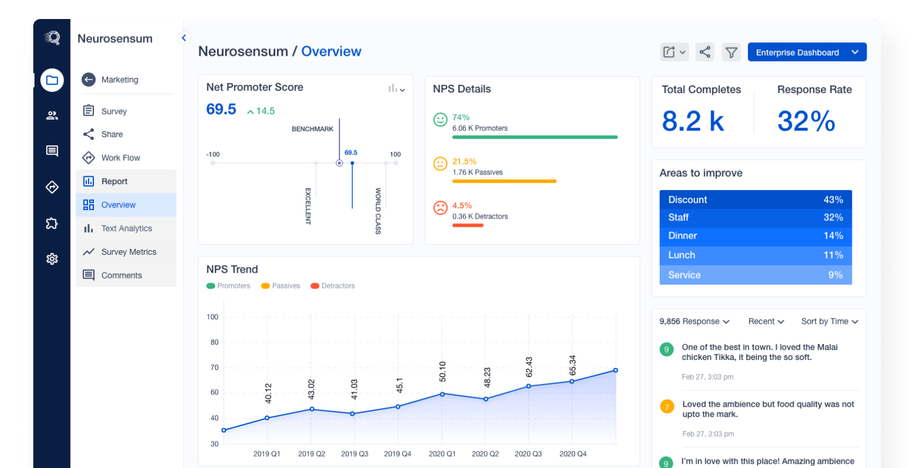Select Staff 32% row in Areas to improve
The image size is (919, 468).
tap(756, 217)
